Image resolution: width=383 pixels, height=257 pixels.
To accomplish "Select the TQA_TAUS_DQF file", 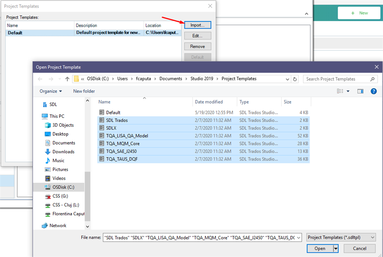I will pos(203,159).
